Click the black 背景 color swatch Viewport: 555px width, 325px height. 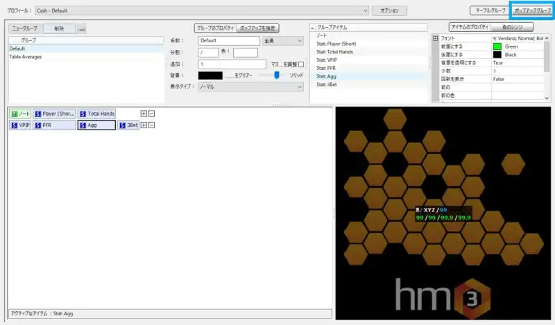210,75
